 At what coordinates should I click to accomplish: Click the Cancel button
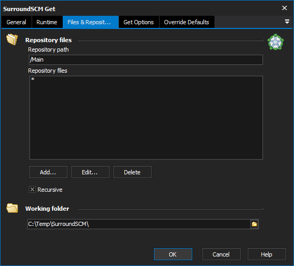click(x=221, y=254)
